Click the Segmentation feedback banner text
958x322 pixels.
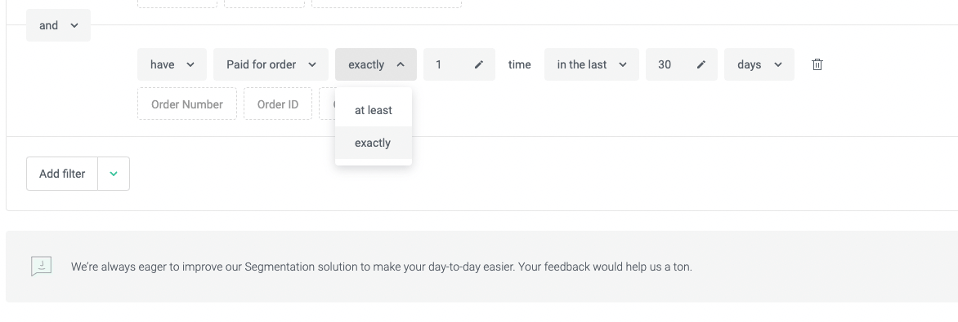tap(381, 267)
